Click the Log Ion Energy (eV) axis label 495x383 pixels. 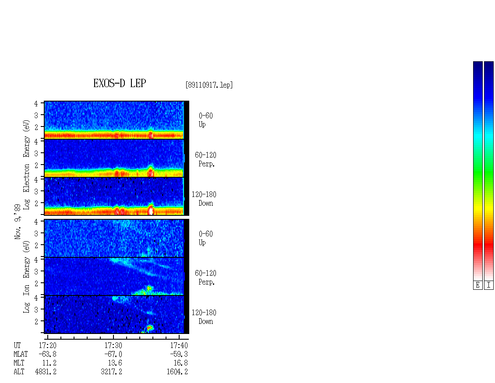point(26,277)
